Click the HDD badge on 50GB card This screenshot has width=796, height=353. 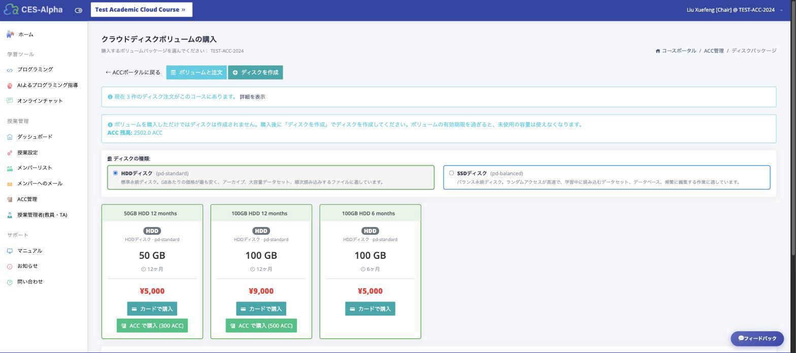pyautogui.click(x=152, y=231)
